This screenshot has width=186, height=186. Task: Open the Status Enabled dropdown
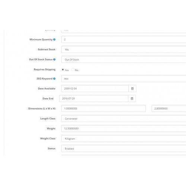(x=124, y=148)
